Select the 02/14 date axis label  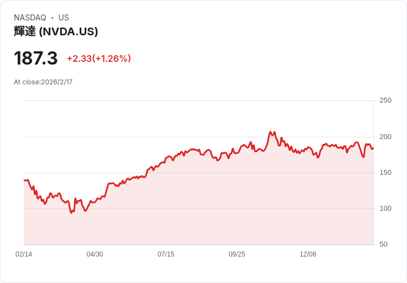pos(24,254)
